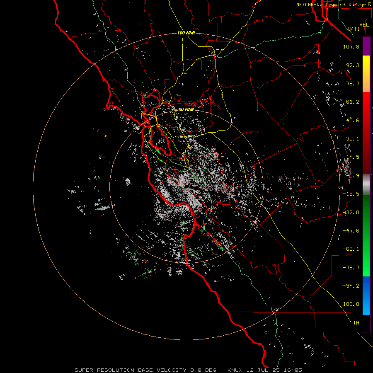Click the -63.1 velocity scale value
Image resolution: width=373 pixels, height=373 pixels.
click(351, 249)
